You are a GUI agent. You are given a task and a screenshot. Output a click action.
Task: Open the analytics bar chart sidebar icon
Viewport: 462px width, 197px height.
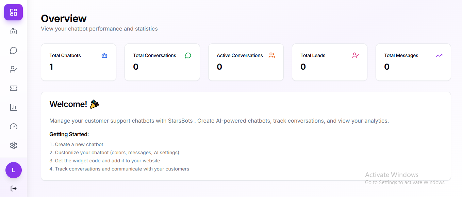(14, 107)
